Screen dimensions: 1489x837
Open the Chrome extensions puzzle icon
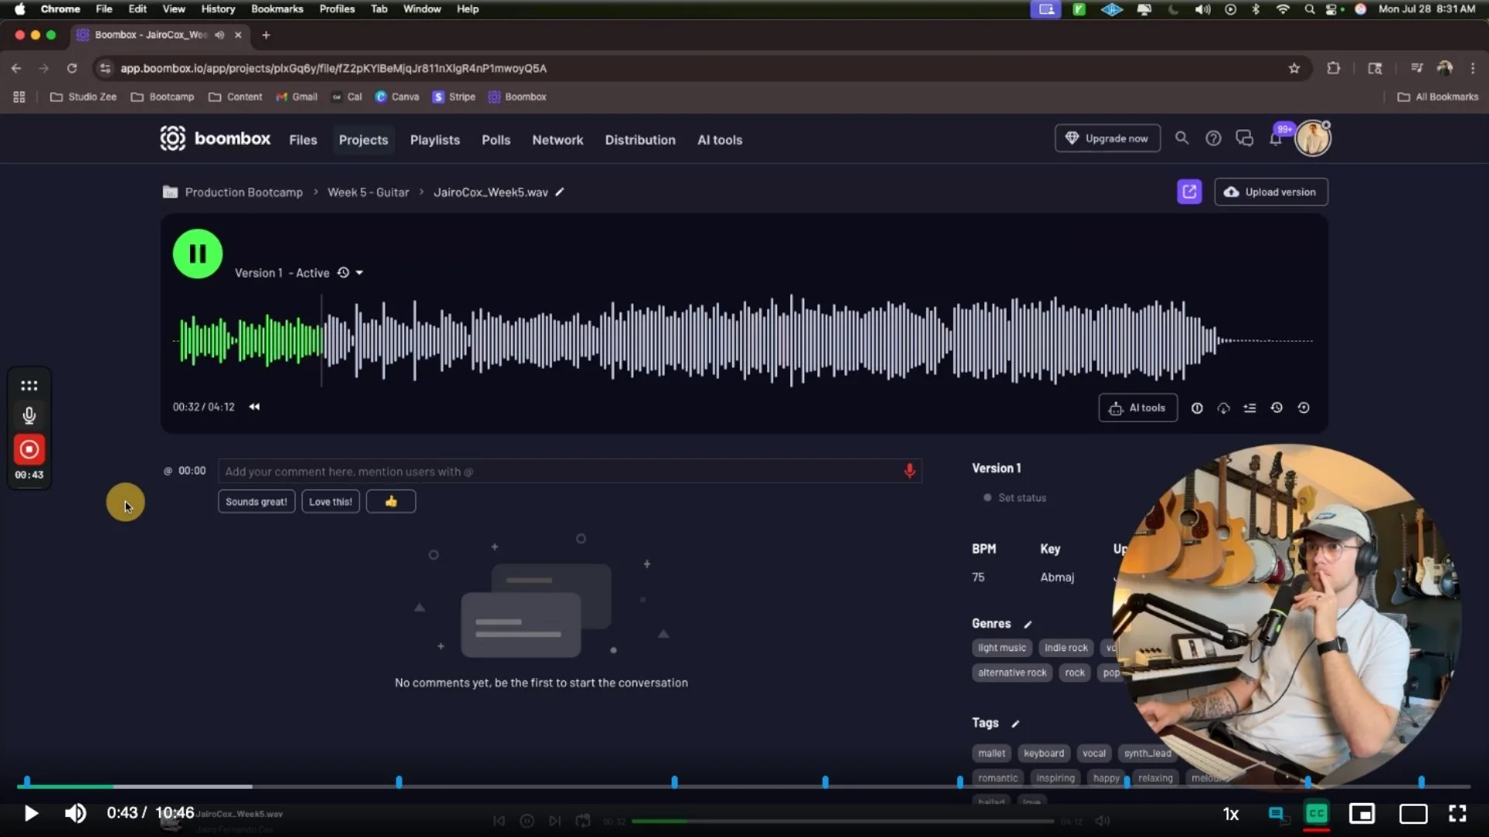tap(1333, 68)
